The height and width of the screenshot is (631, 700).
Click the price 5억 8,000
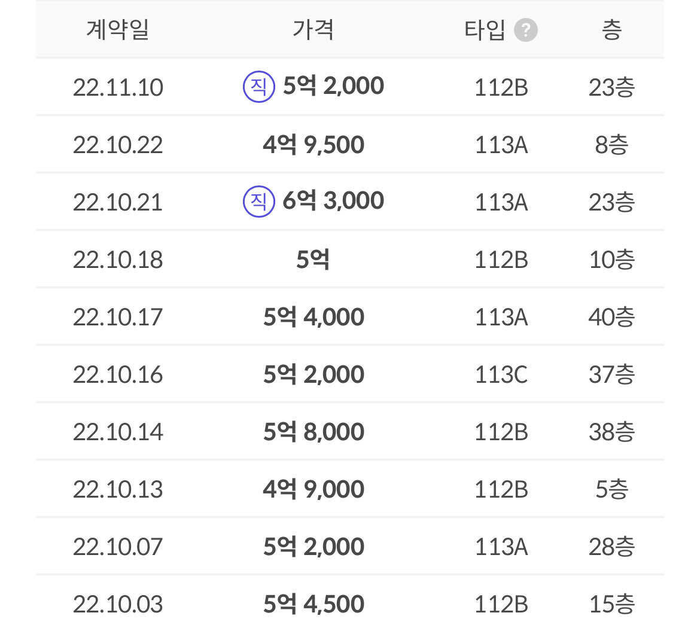coord(312,431)
